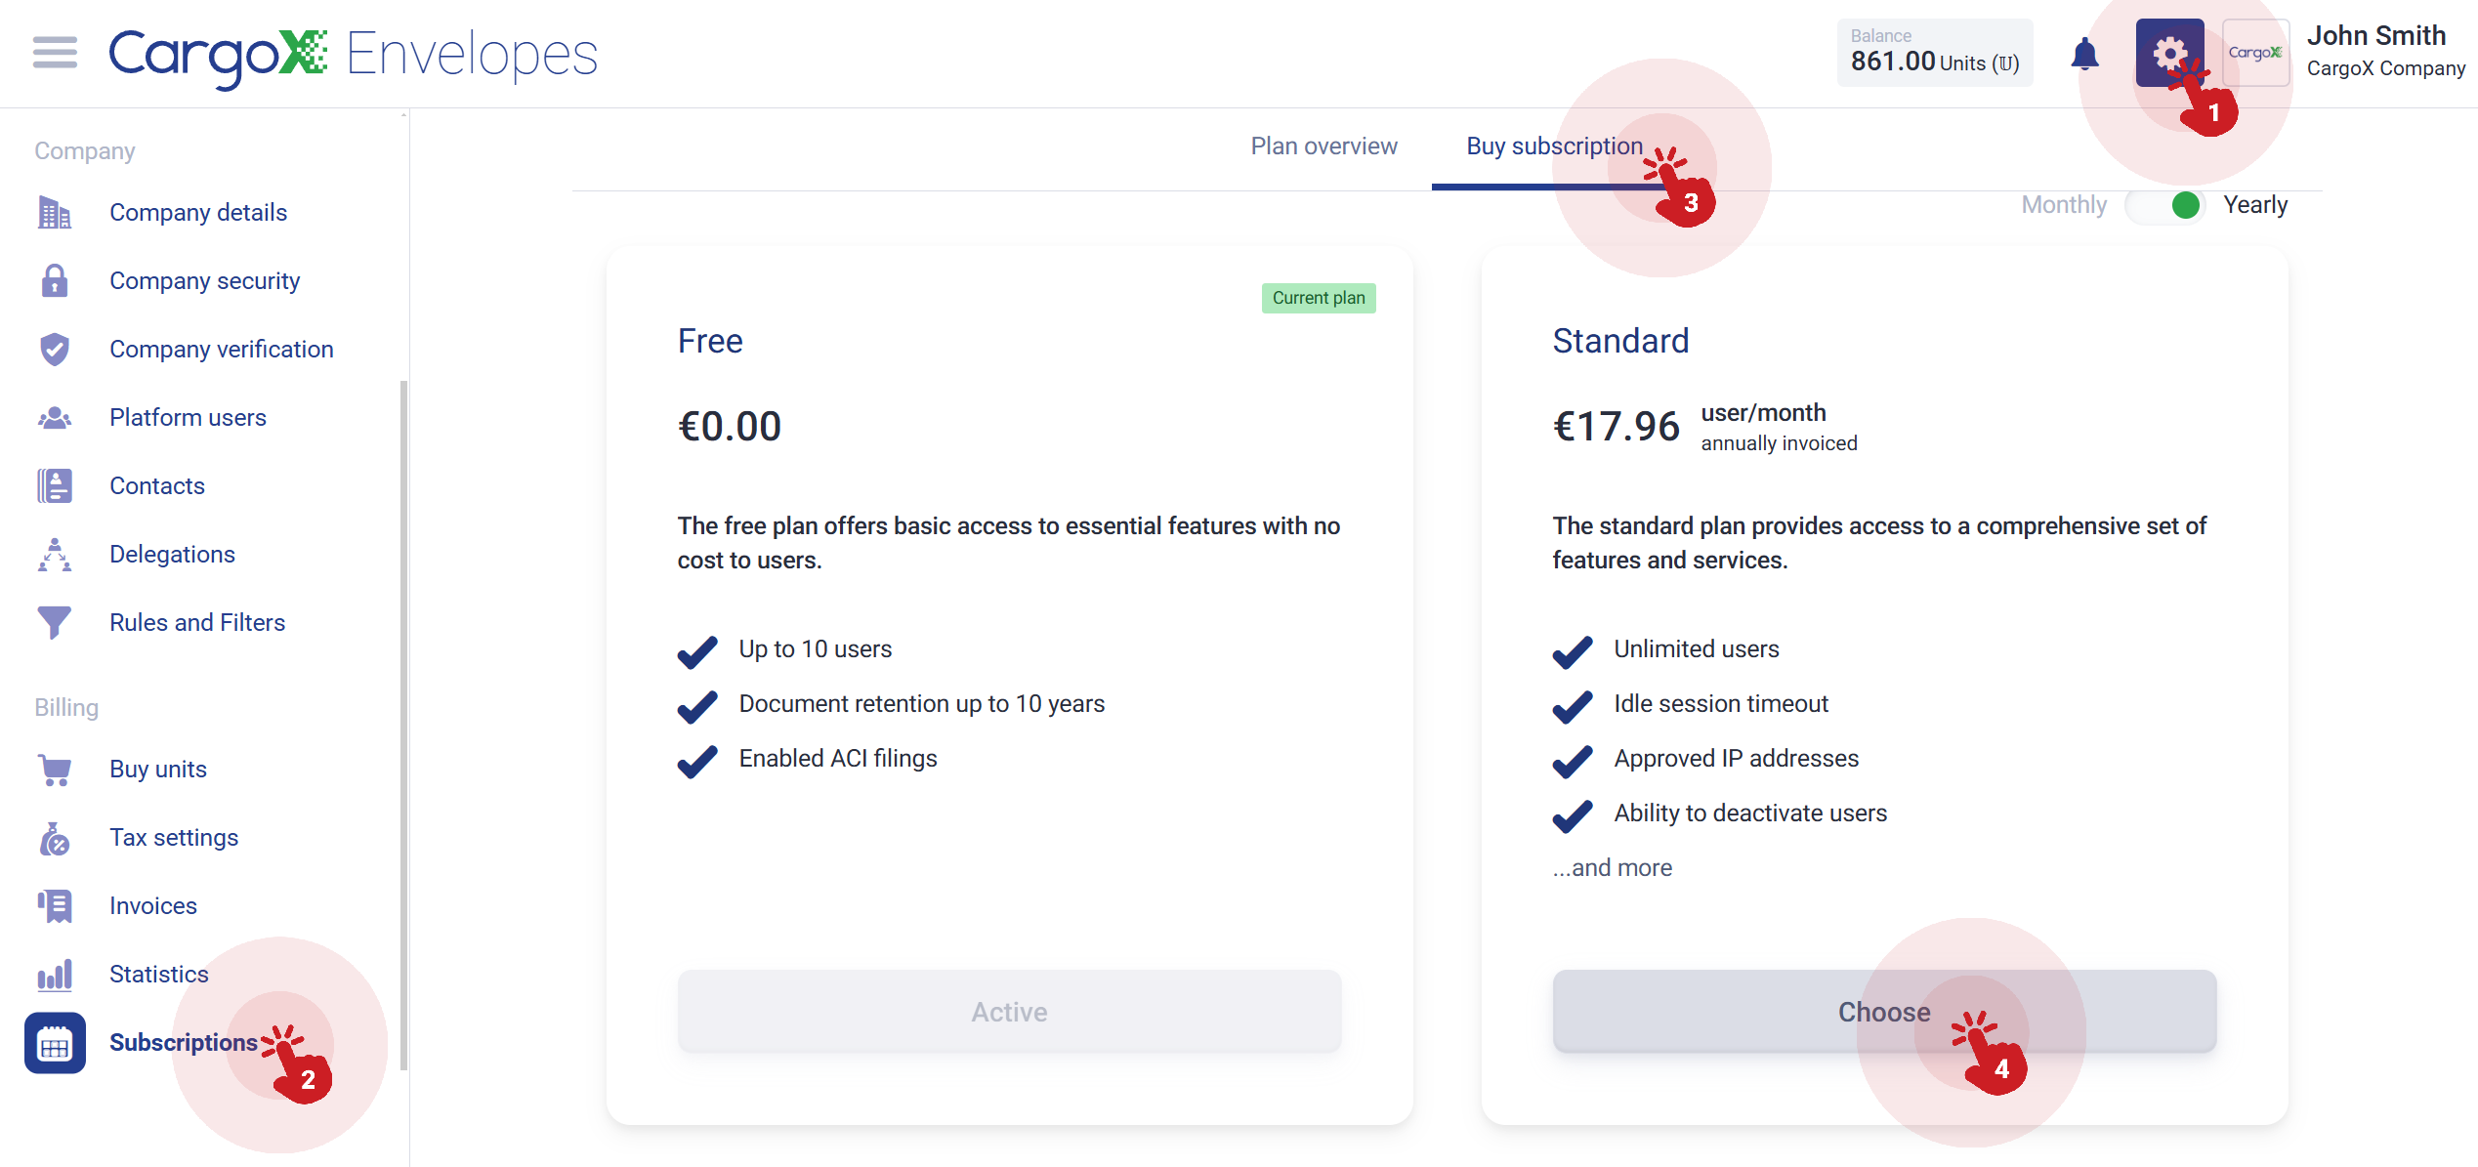The image size is (2478, 1167).
Task: Click the Company verification shield icon
Action: (x=55, y=349)
